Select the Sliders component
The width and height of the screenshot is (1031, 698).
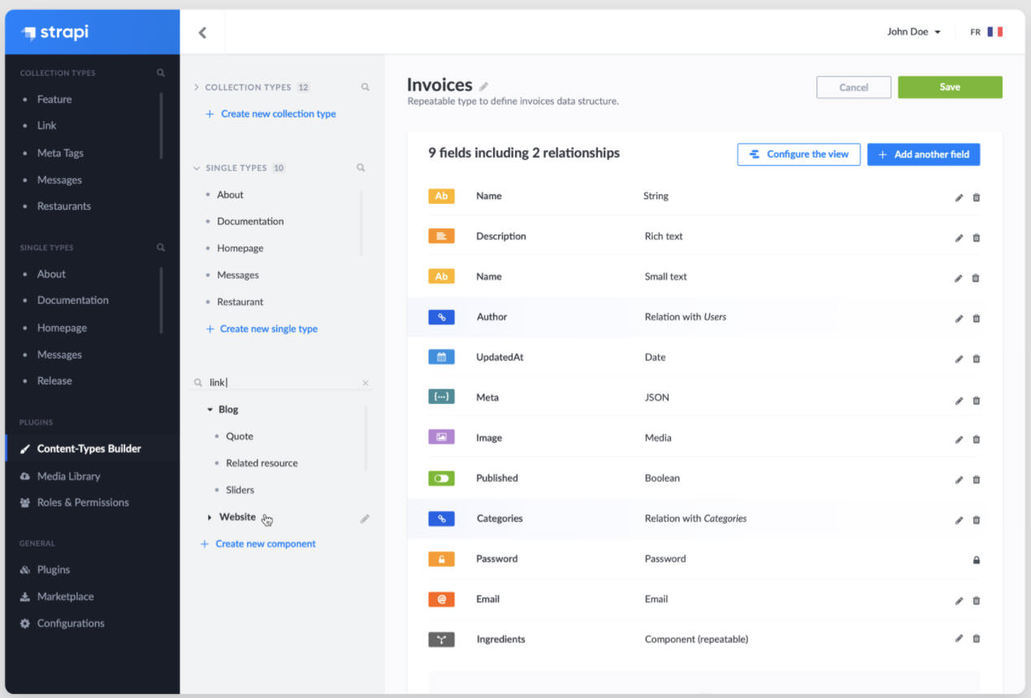point(240,490)
